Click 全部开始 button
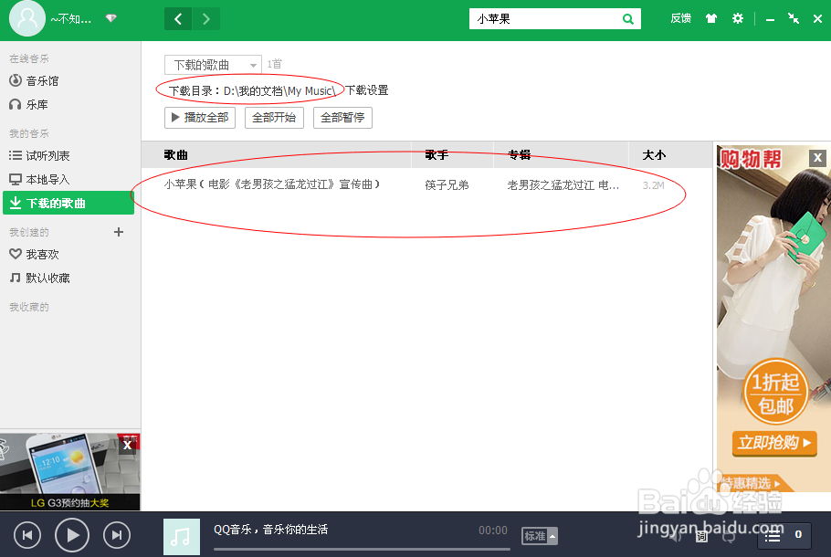The image size is (831, 557). (274, 117)
